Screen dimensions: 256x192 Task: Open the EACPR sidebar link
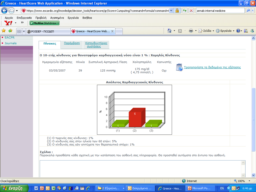click(x=9, y=37)
